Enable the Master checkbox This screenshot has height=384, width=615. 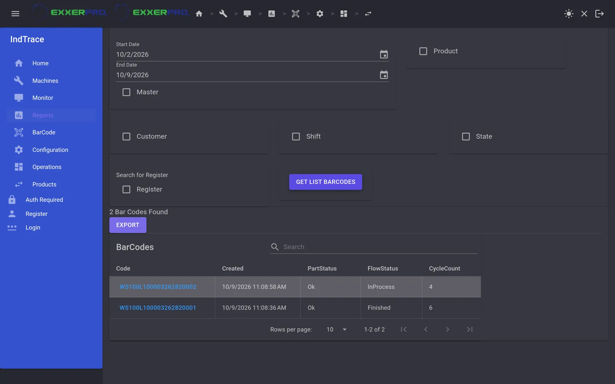[x=126, y=92]
